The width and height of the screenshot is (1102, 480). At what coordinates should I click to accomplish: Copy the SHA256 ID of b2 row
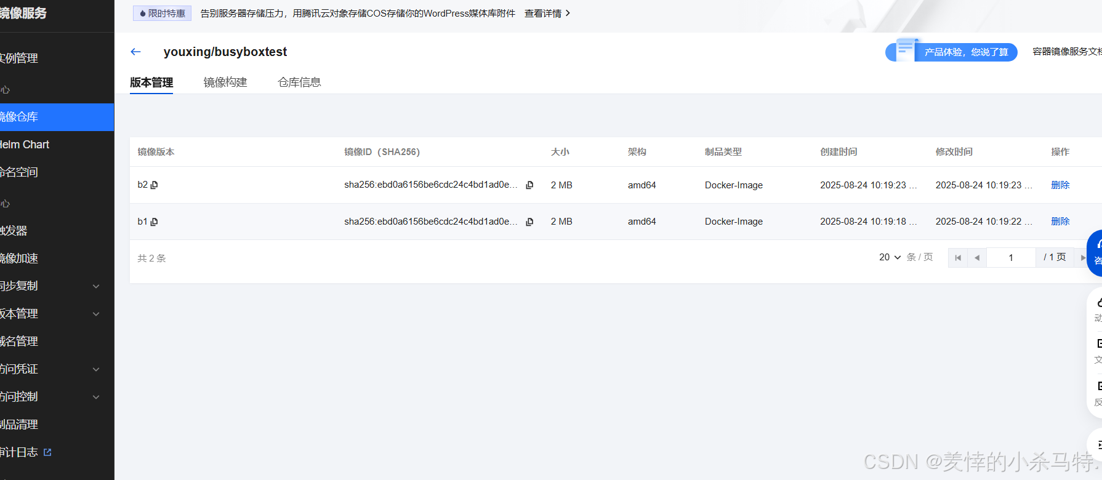point(529,185)
